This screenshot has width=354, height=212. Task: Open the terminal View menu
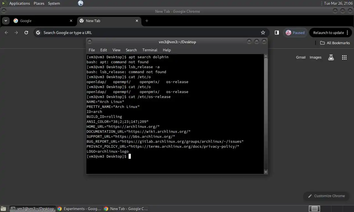point(116,50)
